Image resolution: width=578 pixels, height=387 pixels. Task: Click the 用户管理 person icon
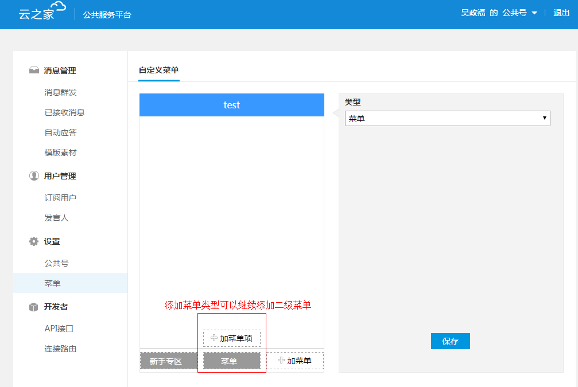click(x=34, y=176)
